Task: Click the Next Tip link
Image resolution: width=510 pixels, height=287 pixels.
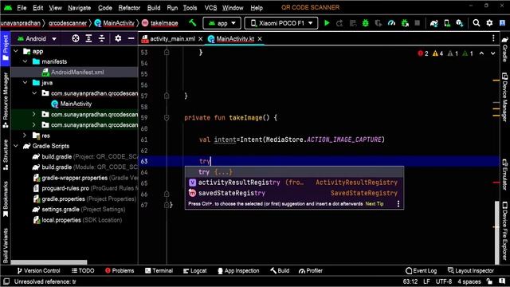Action: coord(375,204)
